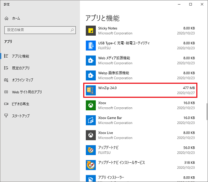Click the Xbox Live app icon
The image size is (208, 182).
(91, 135)
